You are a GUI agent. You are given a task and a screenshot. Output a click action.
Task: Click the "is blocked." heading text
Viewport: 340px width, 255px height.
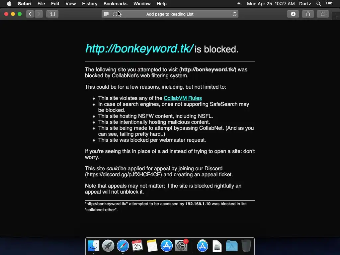(216, 49)
